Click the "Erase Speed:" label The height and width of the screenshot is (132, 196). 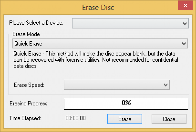[x=29, y=85]
